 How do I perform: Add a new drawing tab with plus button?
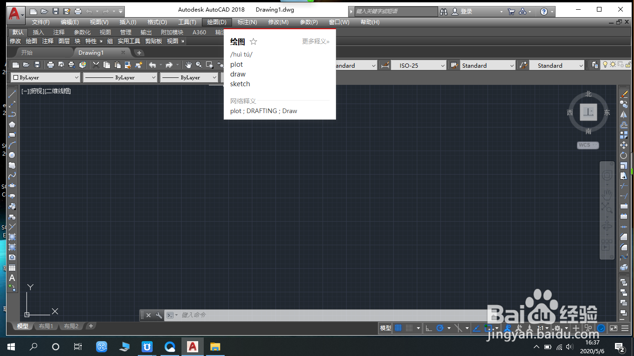coord(139,52)
